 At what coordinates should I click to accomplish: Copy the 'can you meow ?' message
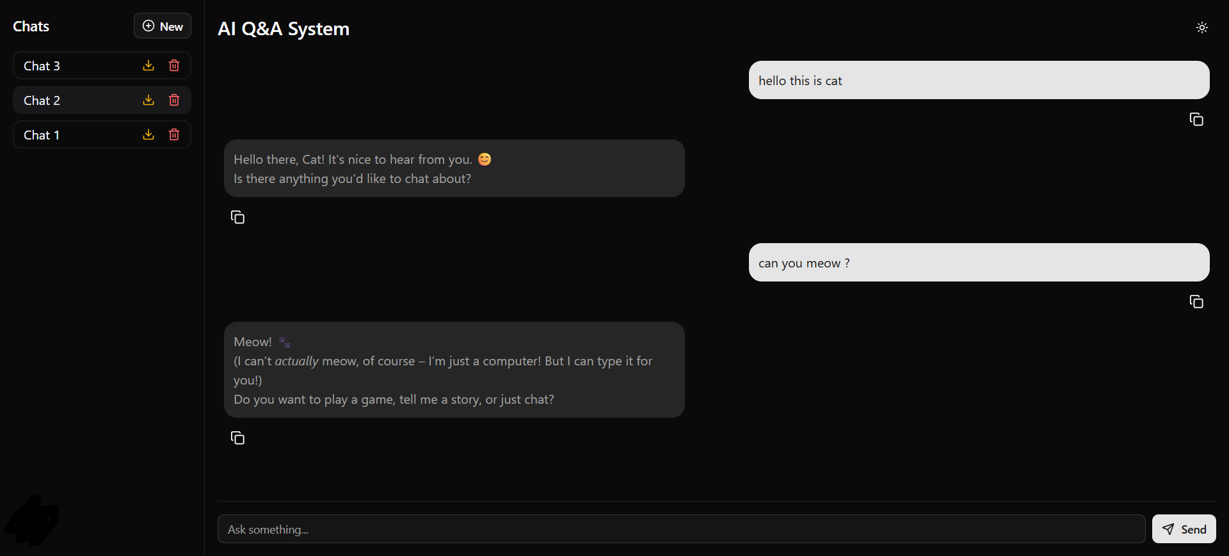(x=1196, y=302)
